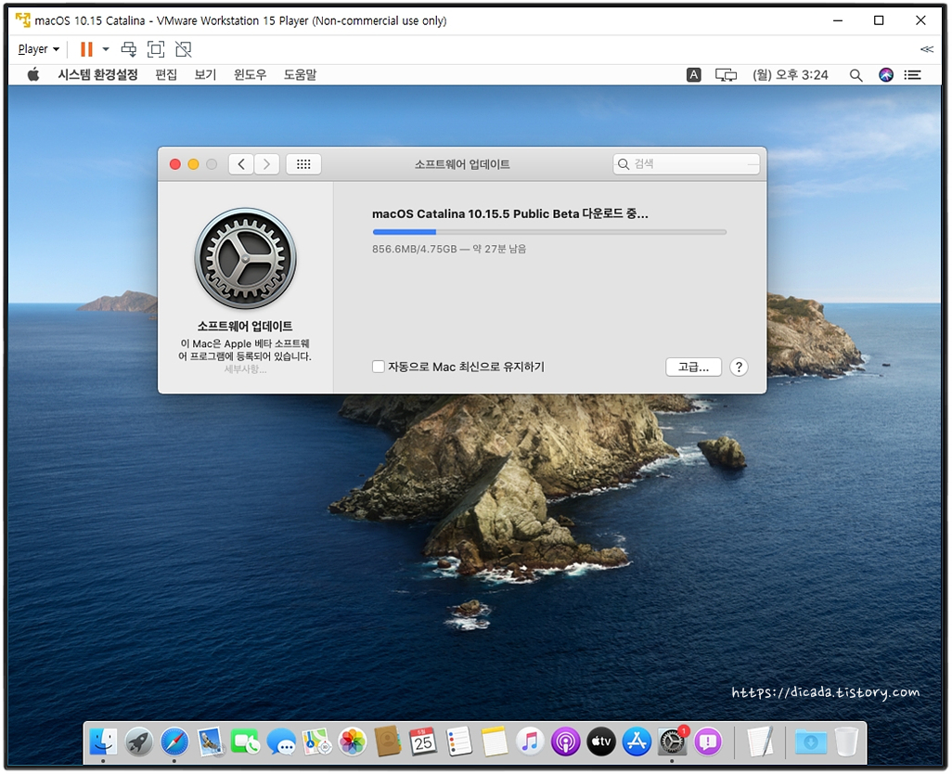Click the 고급... button
The width and height of the screenshot is (952, 774).
coord(693,367)
